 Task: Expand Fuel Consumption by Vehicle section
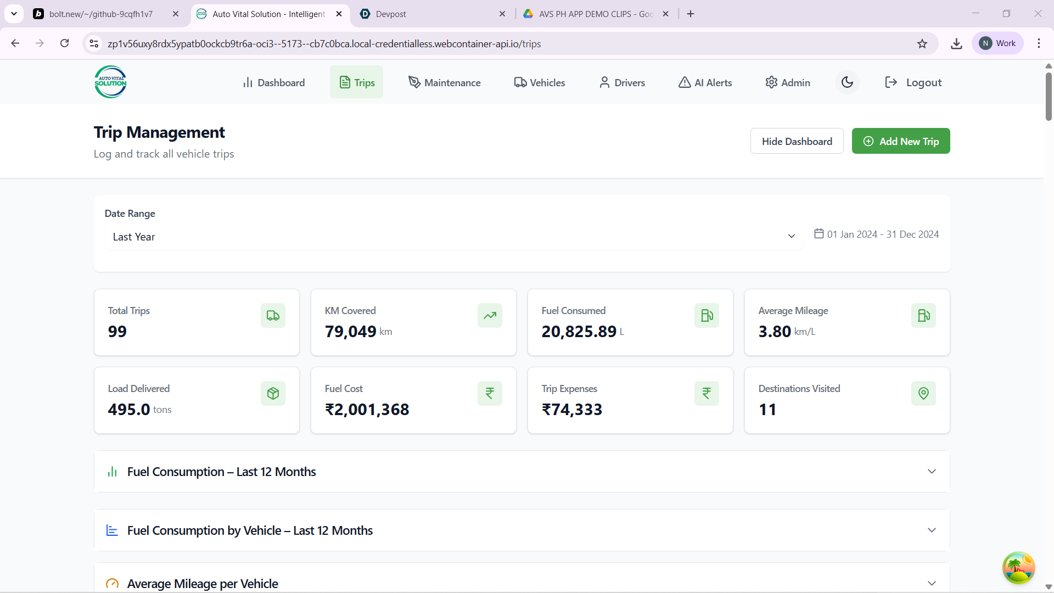(932, 530)
